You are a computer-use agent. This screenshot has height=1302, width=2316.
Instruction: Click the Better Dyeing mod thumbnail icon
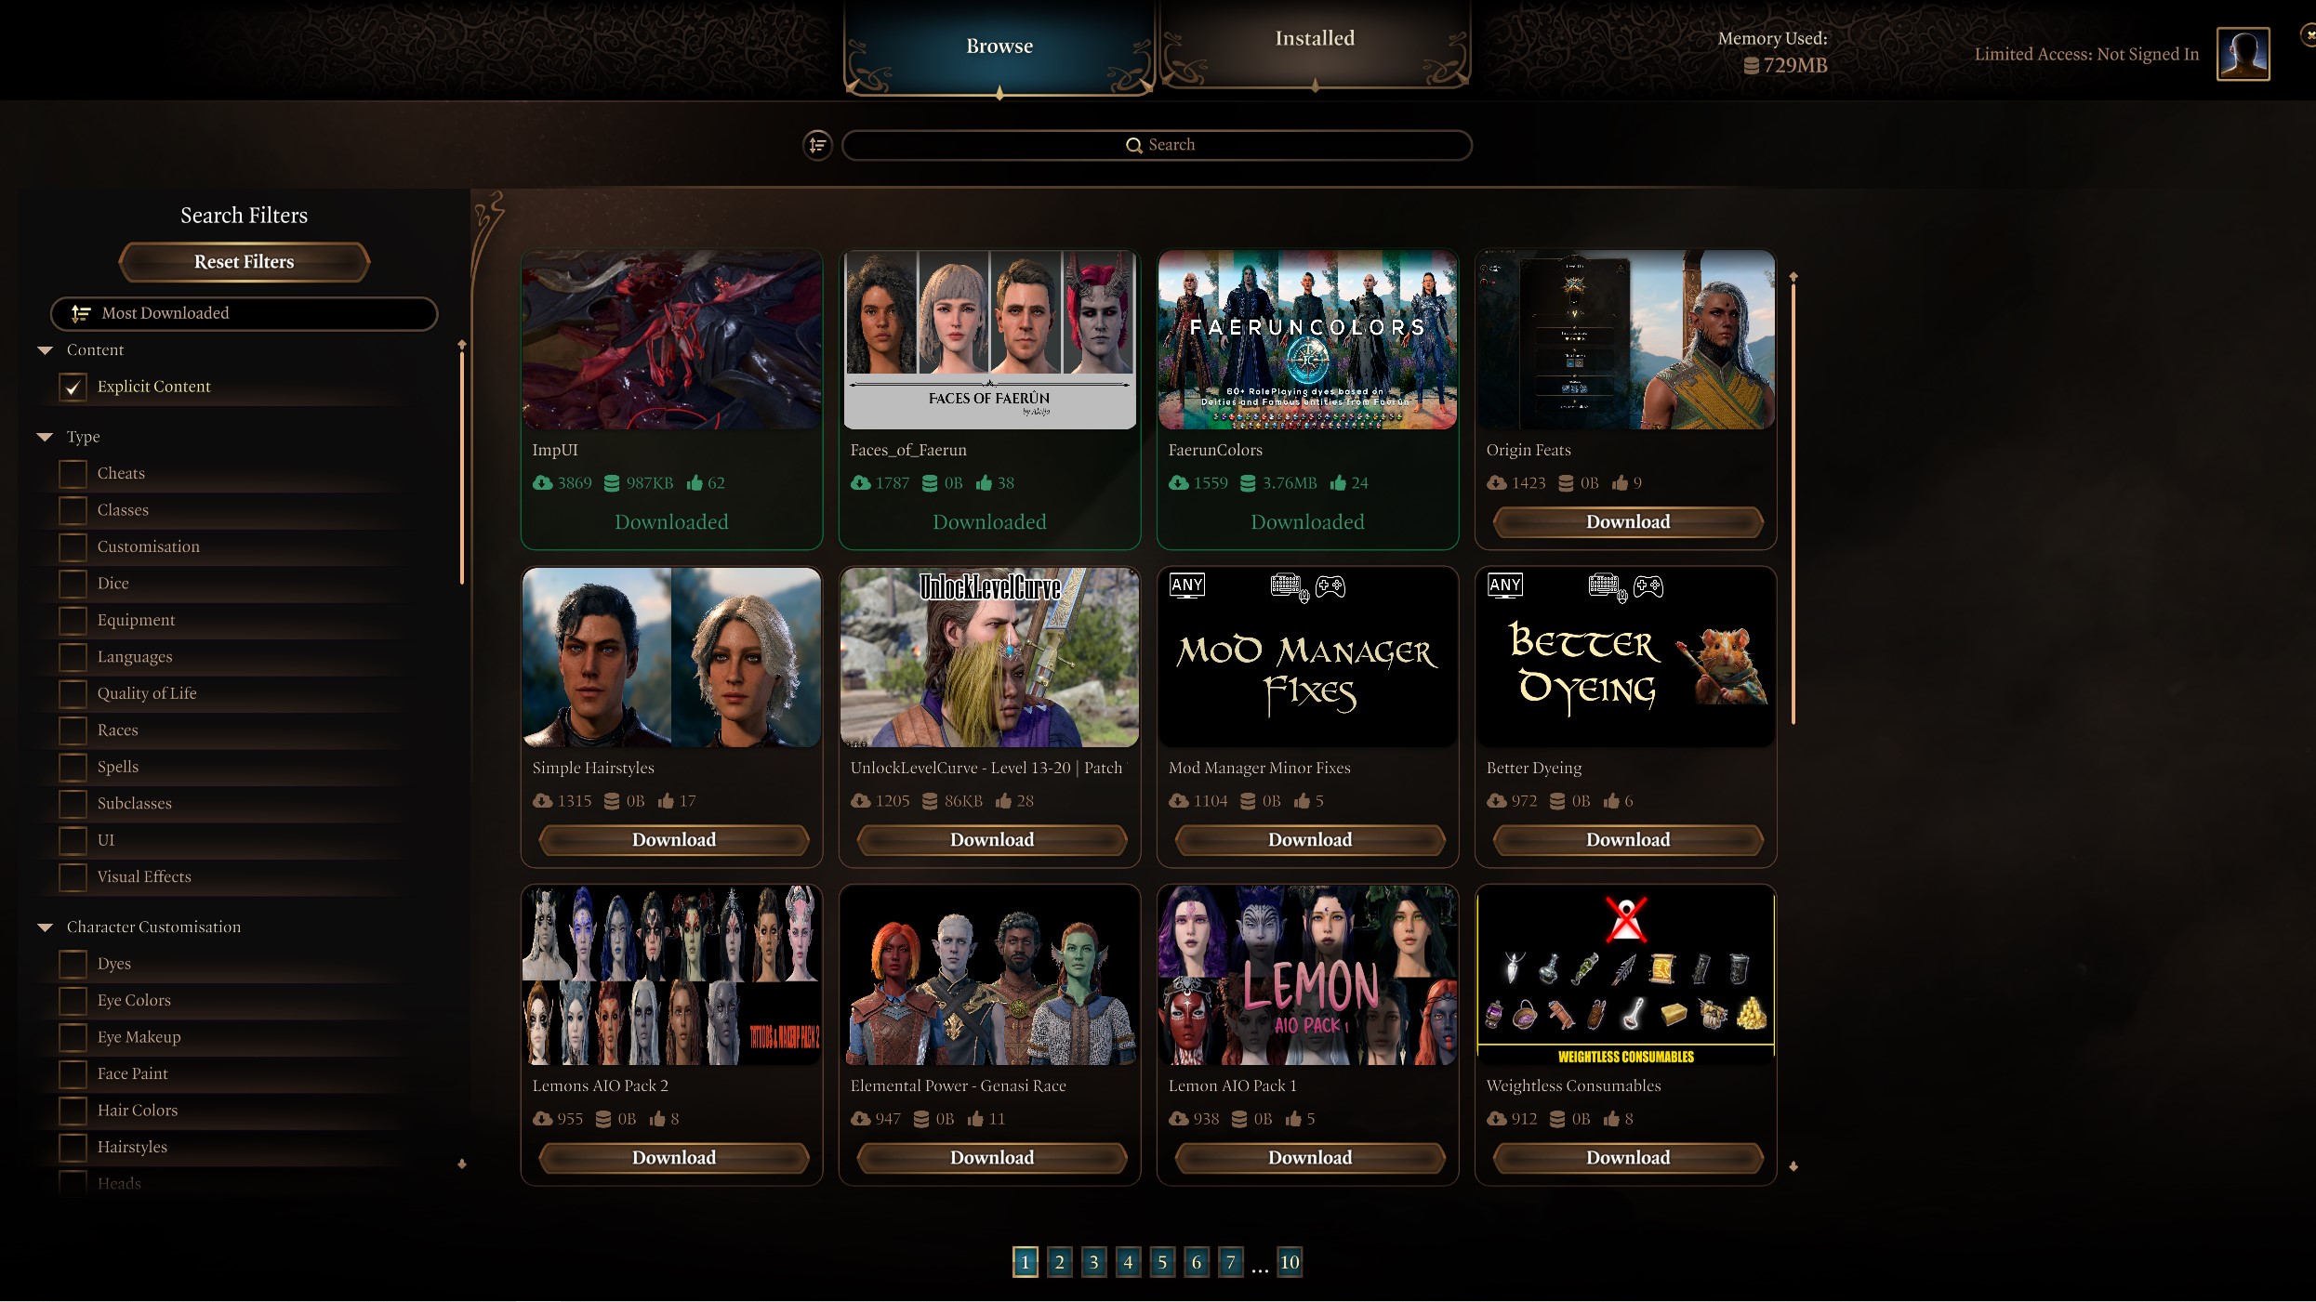1625,656
